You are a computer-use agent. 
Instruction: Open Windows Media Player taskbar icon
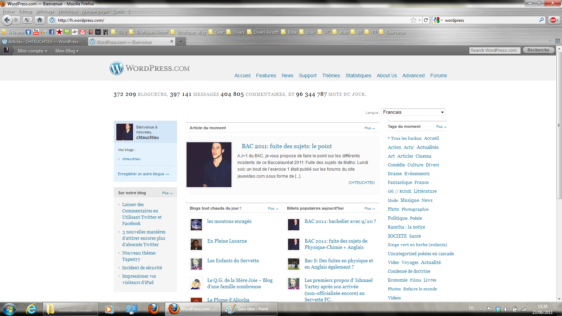click(109, 309)
